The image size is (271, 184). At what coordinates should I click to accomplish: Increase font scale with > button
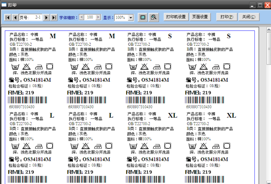pyautogui.click(x=98, y=17)
